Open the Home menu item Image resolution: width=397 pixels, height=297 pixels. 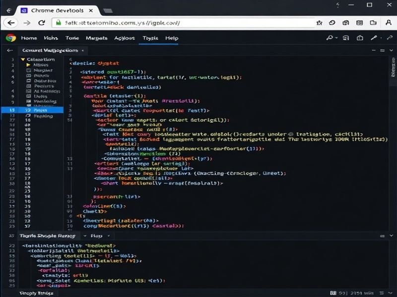pyautogui.click(x=29, y=38)
